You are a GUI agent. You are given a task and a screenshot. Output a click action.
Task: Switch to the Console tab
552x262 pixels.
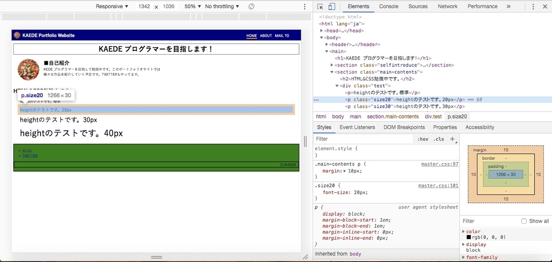click(389, 6)
